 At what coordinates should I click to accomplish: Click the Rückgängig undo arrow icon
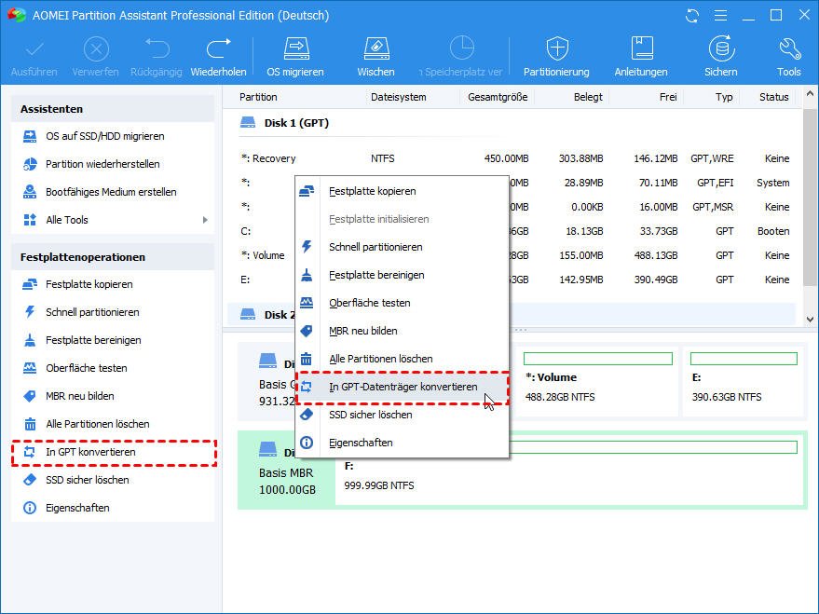click(157, 48)
